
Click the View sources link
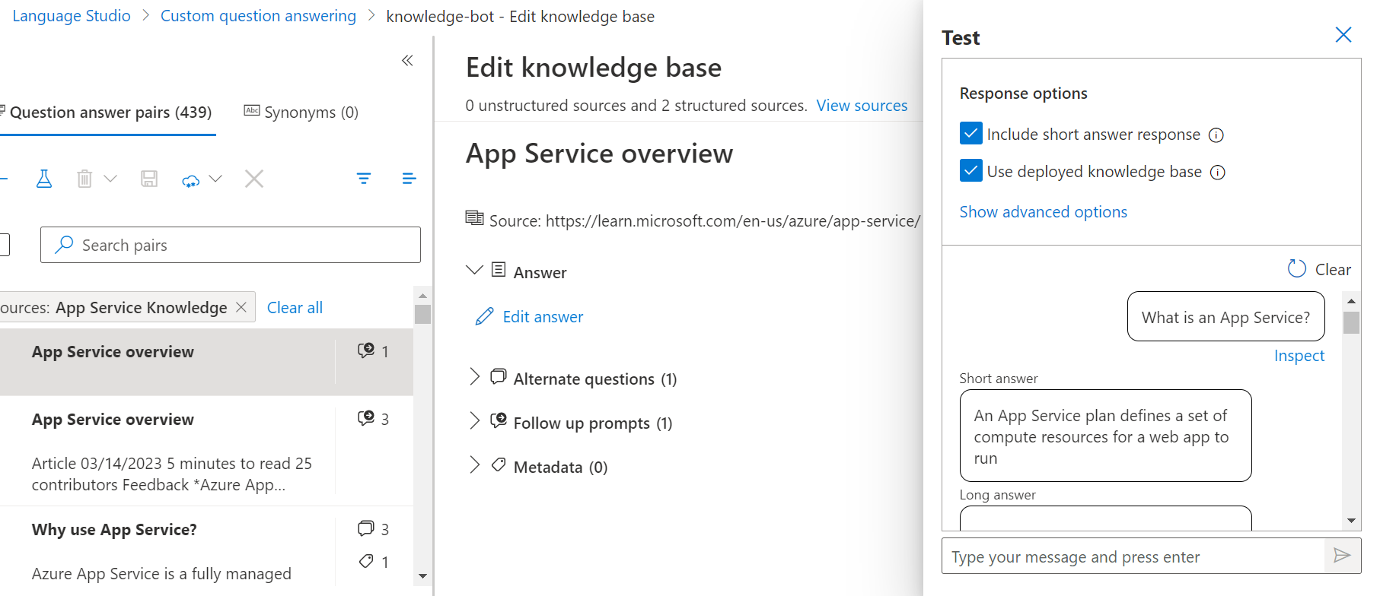point(862,106)
